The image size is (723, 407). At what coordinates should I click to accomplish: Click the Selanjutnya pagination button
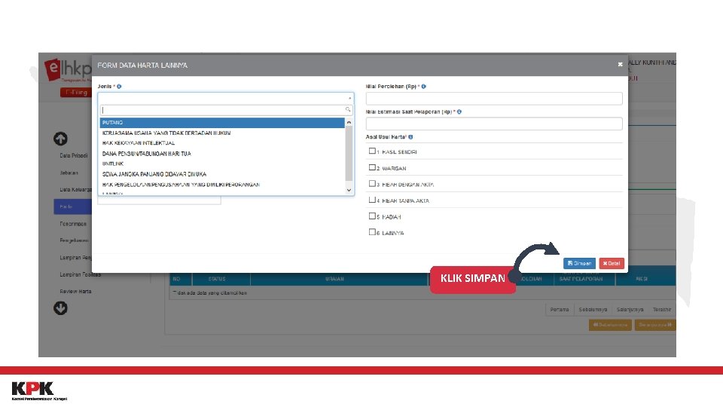[x=630, y=310]
